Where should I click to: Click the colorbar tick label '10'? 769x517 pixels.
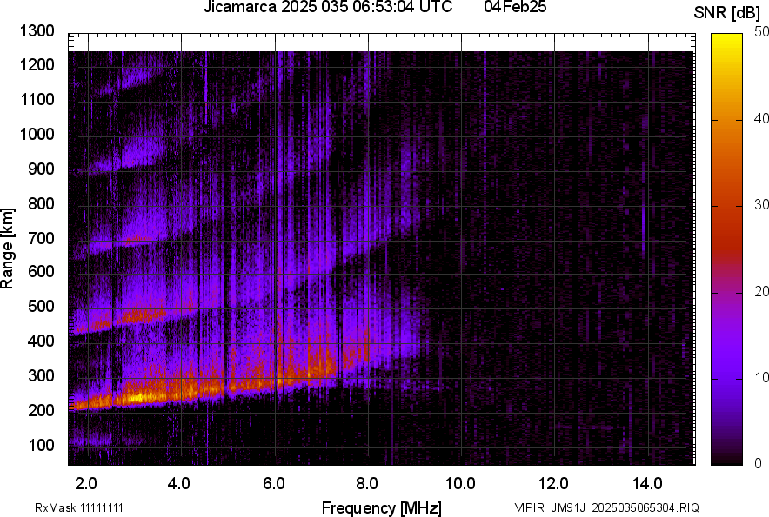(761, 377)
